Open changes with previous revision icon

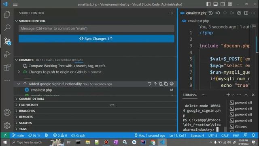(218, 13)
